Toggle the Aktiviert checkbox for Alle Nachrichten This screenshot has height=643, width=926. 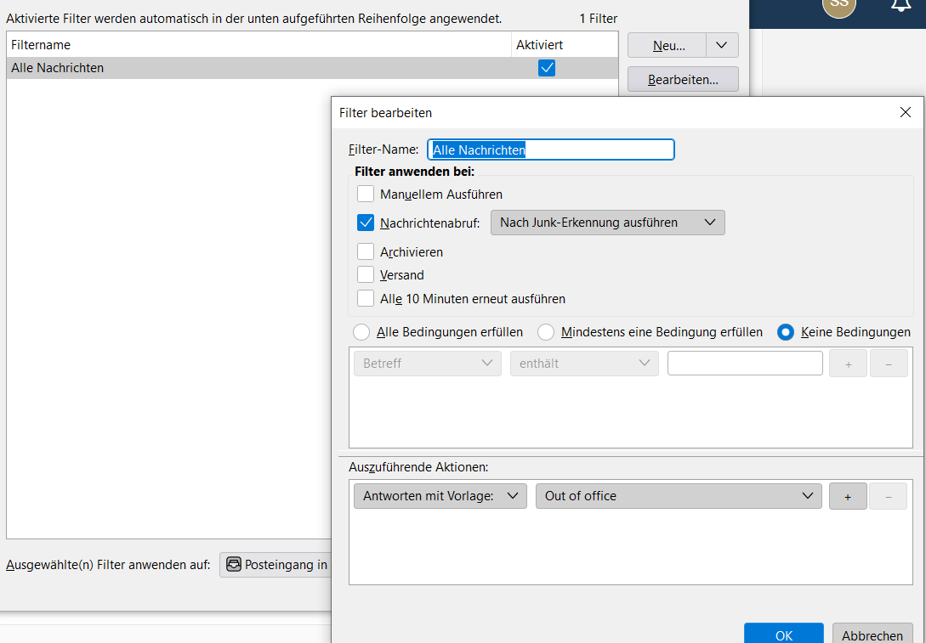point(547,68)
